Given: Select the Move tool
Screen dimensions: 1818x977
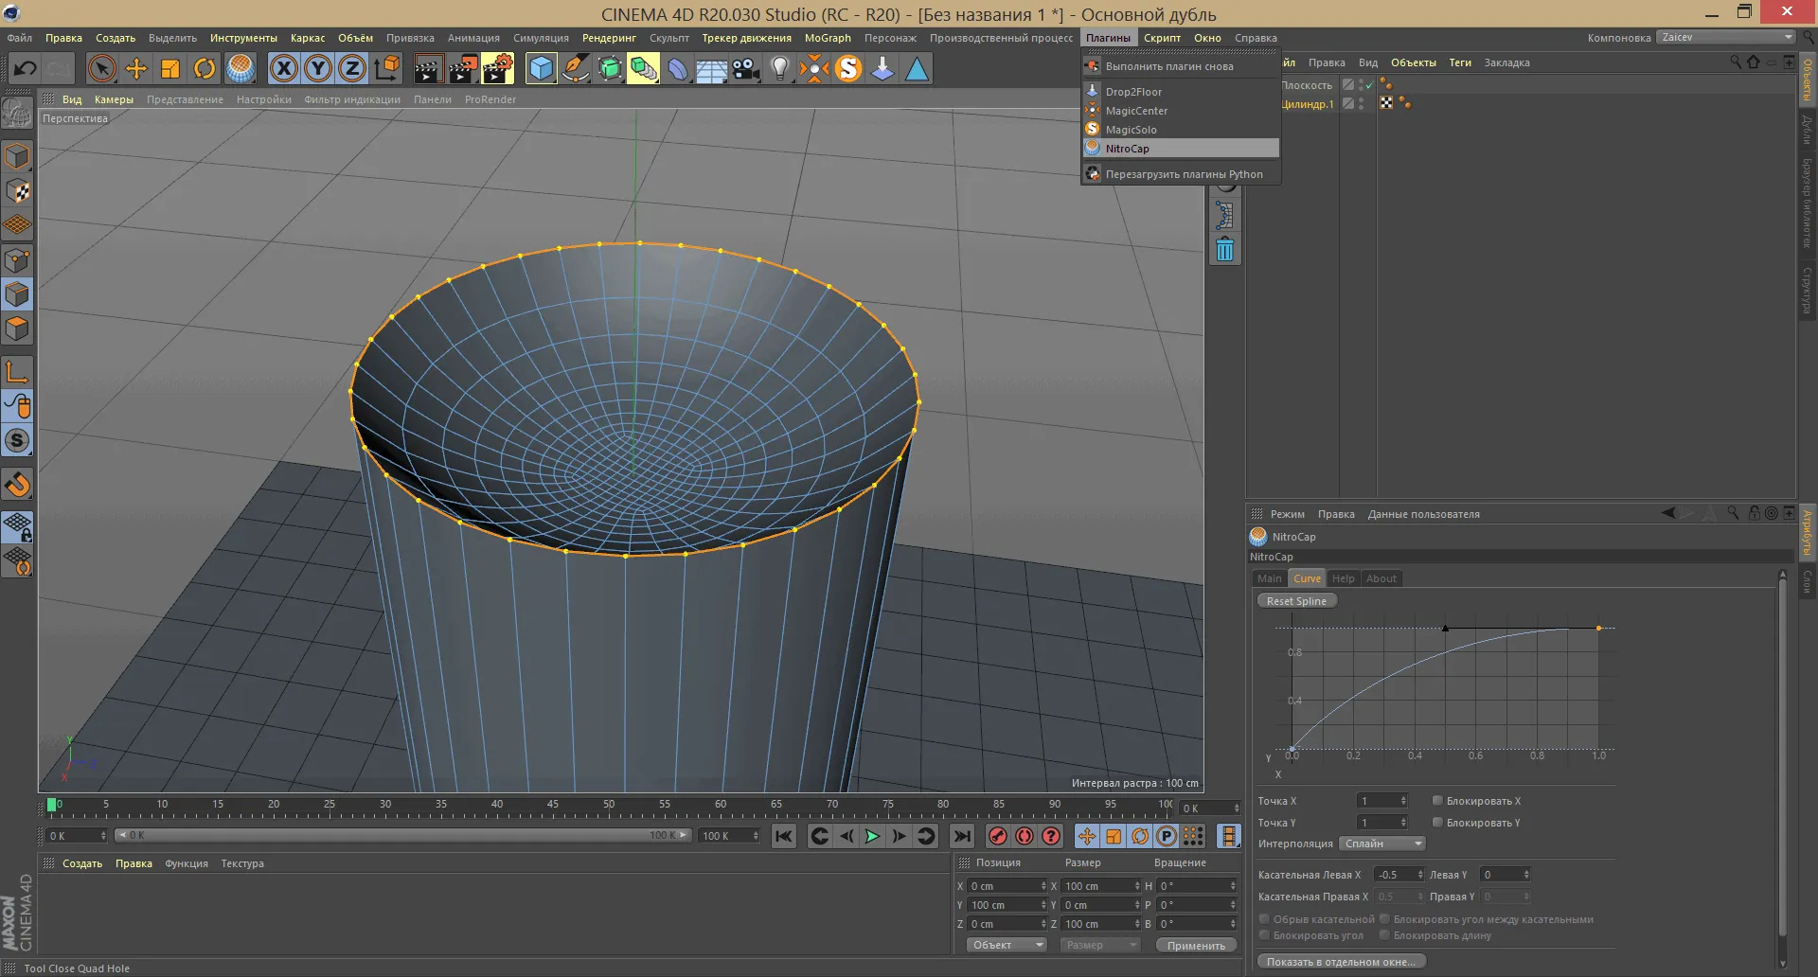Looking at the screenshot, I should coord(136,68).
